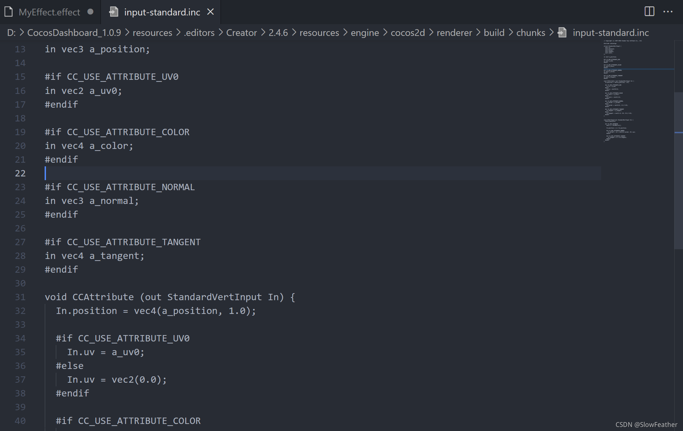Open the CocosDashboard_1.0.9 breadcrumb
The width and height of the screenshot is (683, 431).
pyautogui.click(x=74, y=33)
